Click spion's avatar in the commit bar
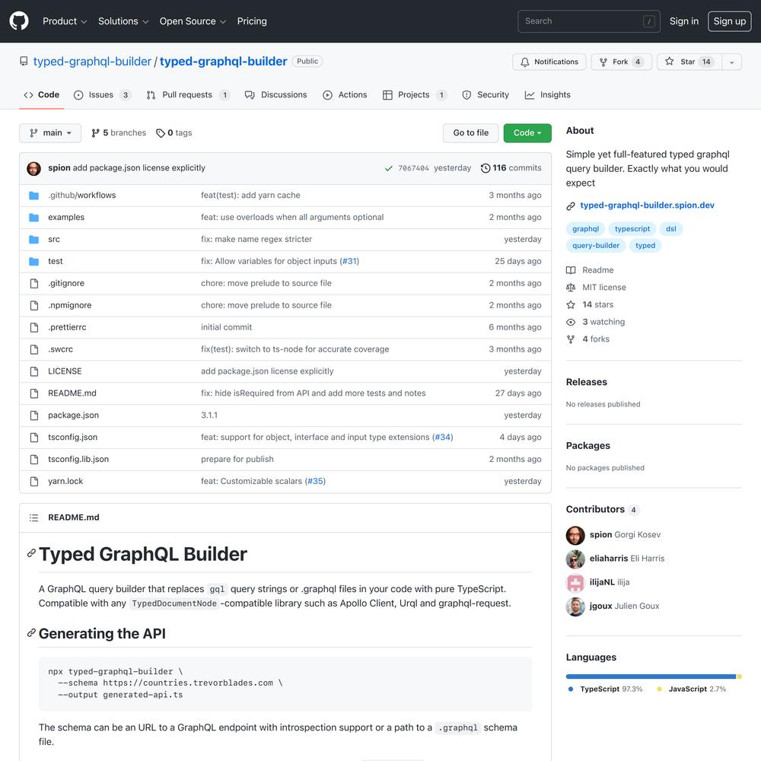The image size is (761, 761). [x=33, y=168]
